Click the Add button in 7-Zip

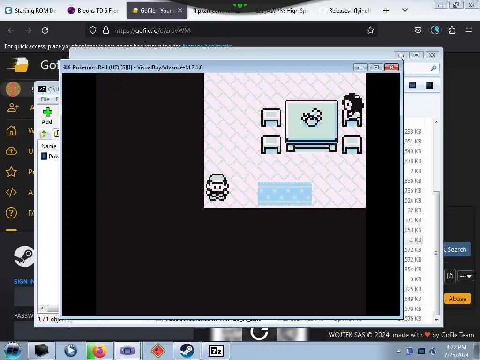(x=47, y=116)
